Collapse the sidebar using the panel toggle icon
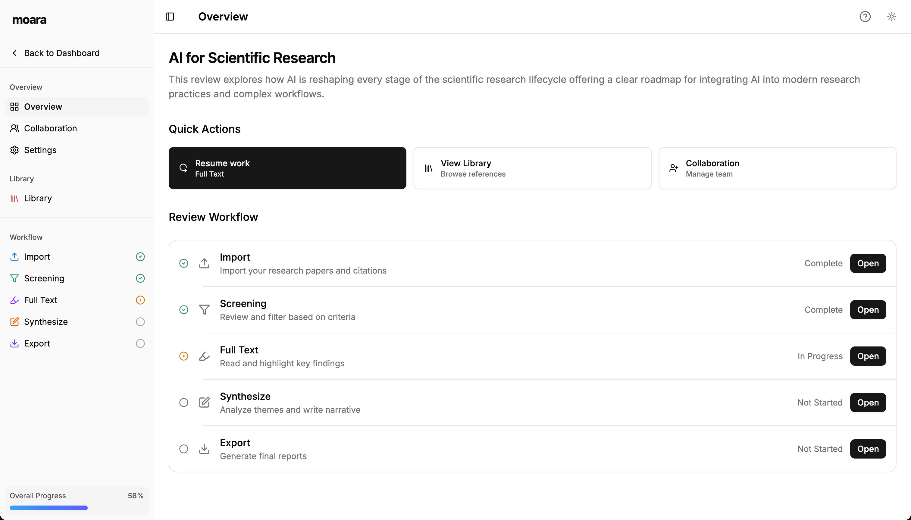The height and width of the screenshot is (520, 911). pos(170,17)
